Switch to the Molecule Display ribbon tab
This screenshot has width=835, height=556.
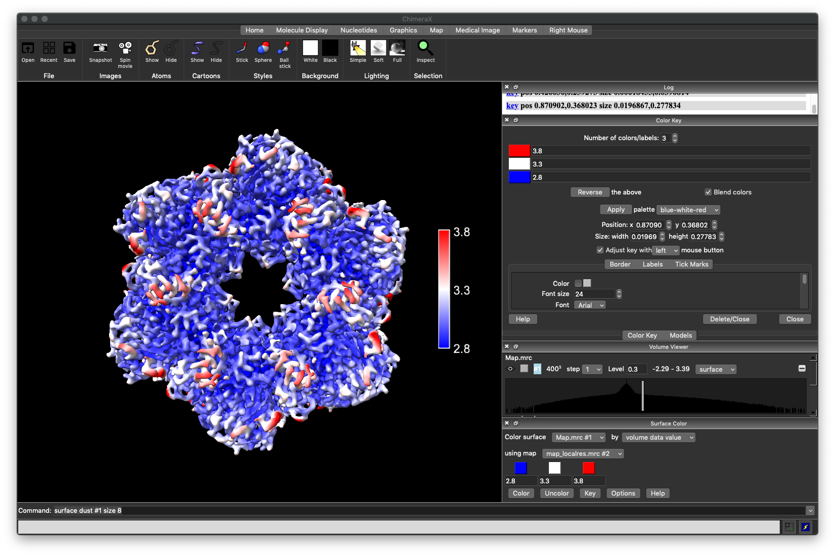coord(301,30)
